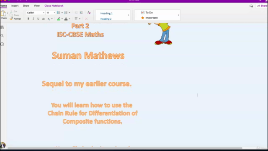
Task: Increase the paragraph indent
Action: coord(81,13)
